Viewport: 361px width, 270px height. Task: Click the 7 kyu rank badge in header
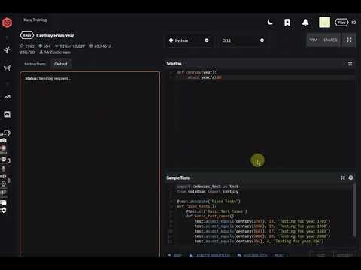341,22
